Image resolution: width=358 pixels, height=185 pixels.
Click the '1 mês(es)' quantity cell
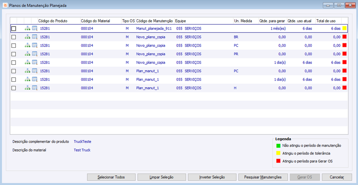278,29
